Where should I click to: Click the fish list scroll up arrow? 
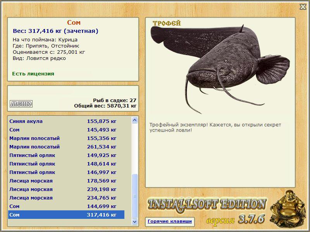(134, 120)
